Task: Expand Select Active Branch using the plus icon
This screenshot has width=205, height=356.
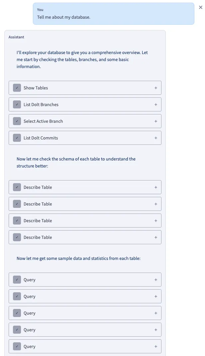Action: click(156, 121)
